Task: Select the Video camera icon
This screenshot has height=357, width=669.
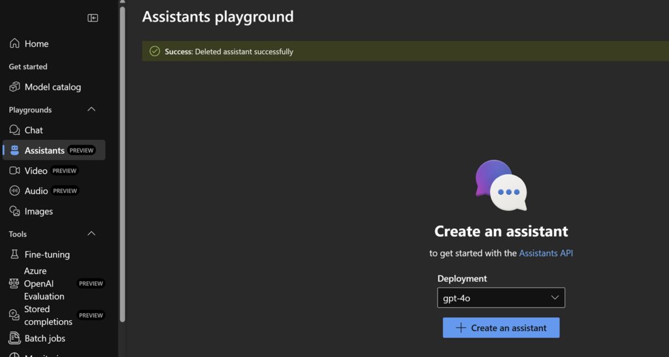Action: click(x=14, y=171)
